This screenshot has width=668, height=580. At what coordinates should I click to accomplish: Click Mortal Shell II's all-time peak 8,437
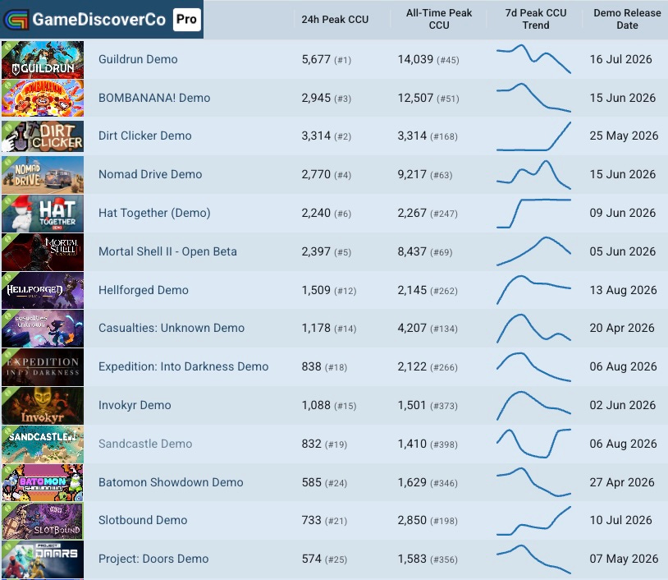pos(412,251)
